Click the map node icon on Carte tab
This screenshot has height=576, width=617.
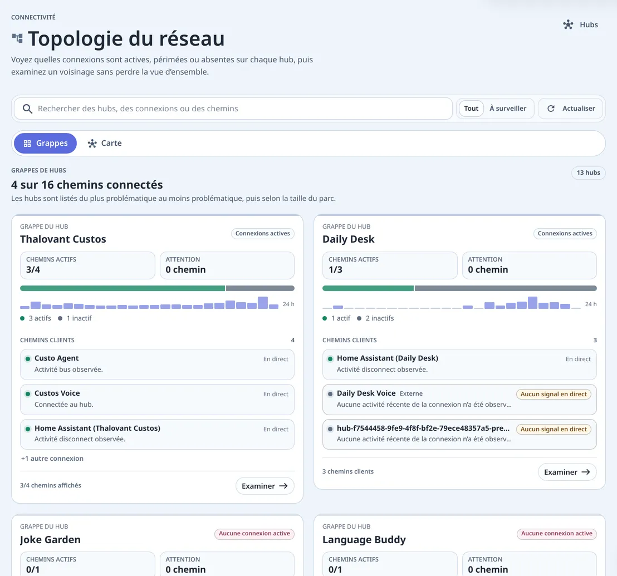point(92,144)
